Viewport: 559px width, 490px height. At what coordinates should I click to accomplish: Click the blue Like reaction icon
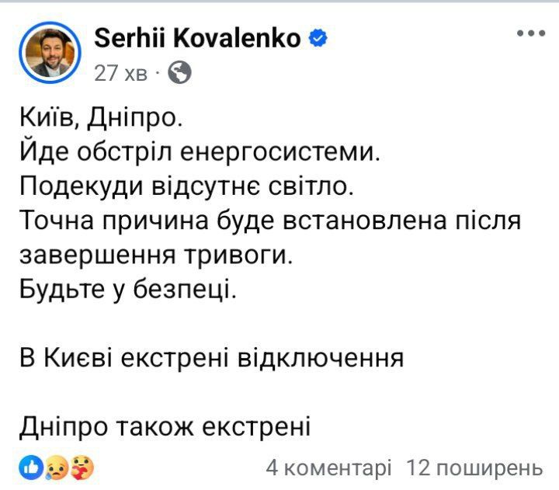30,467
